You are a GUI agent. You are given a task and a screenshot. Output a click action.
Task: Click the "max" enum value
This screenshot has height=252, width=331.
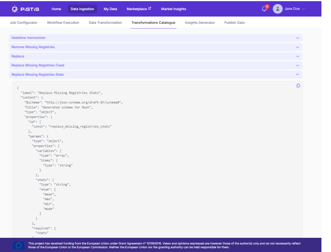pyautogui.click(x=49, y=199)
